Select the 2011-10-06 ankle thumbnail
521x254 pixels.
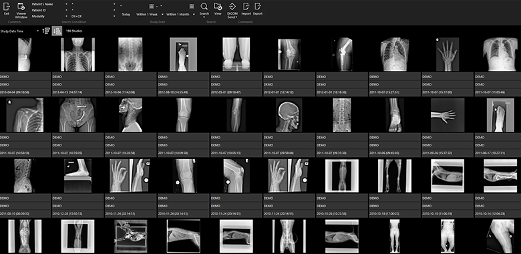[395, 115]
